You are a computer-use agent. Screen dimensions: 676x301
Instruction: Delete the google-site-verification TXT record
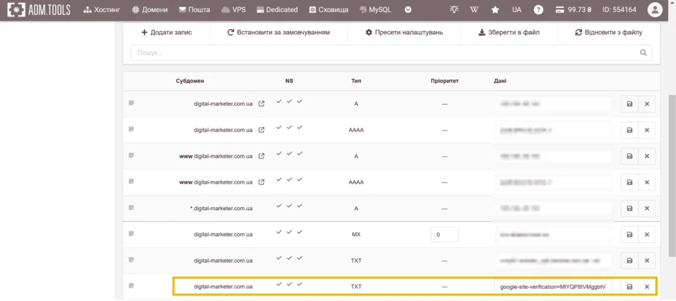647,287
